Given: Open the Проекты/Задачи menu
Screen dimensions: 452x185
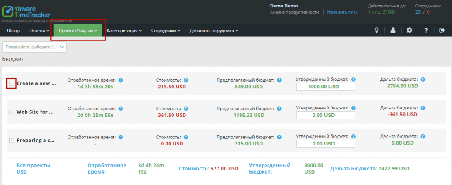Looking at the screenshot, I should tap(78, 31).
